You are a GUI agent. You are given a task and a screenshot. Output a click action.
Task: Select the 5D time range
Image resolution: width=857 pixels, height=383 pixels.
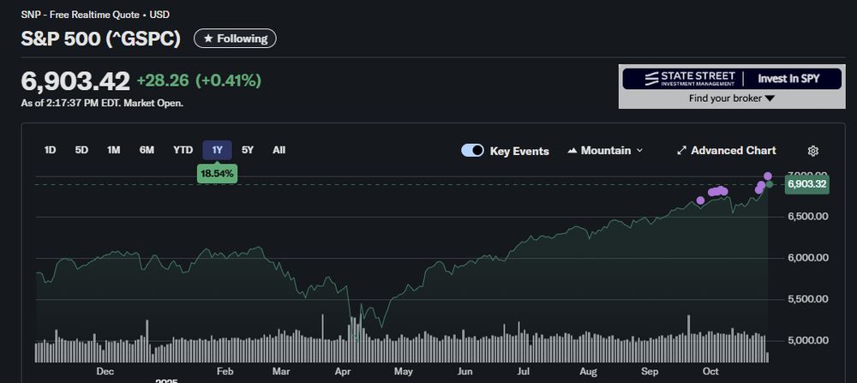tap(81, 150)
